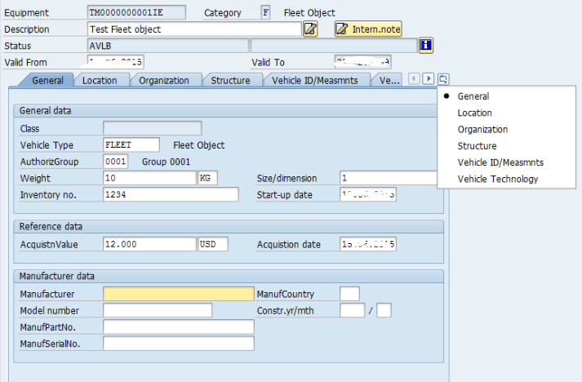Click the ManufSerialNo. field
This screenshot has width=582, height=382.
179,344
